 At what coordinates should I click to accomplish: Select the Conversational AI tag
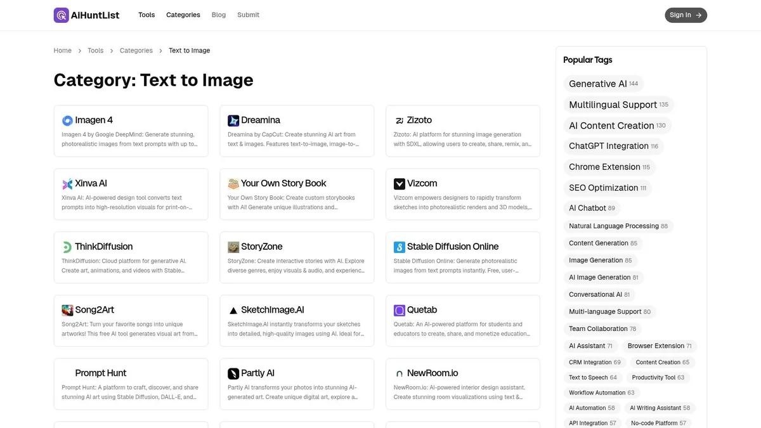pos(599,294)
